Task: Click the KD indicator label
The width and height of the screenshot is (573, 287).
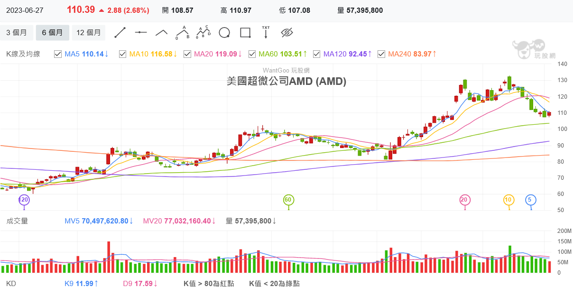Action: [11, 284]
